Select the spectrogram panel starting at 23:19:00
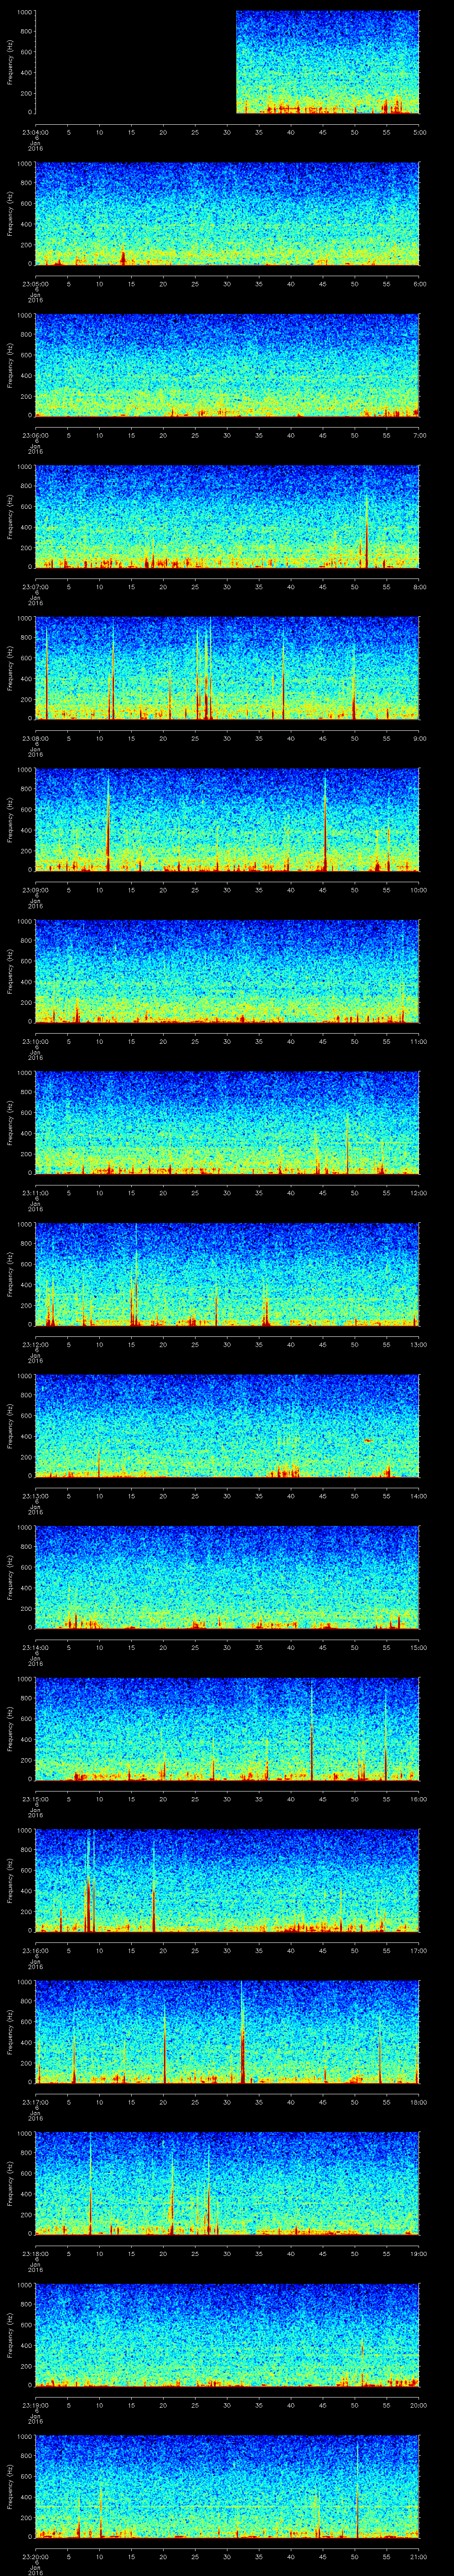This screenshot has height=2576, width=454. (227, 2335)
